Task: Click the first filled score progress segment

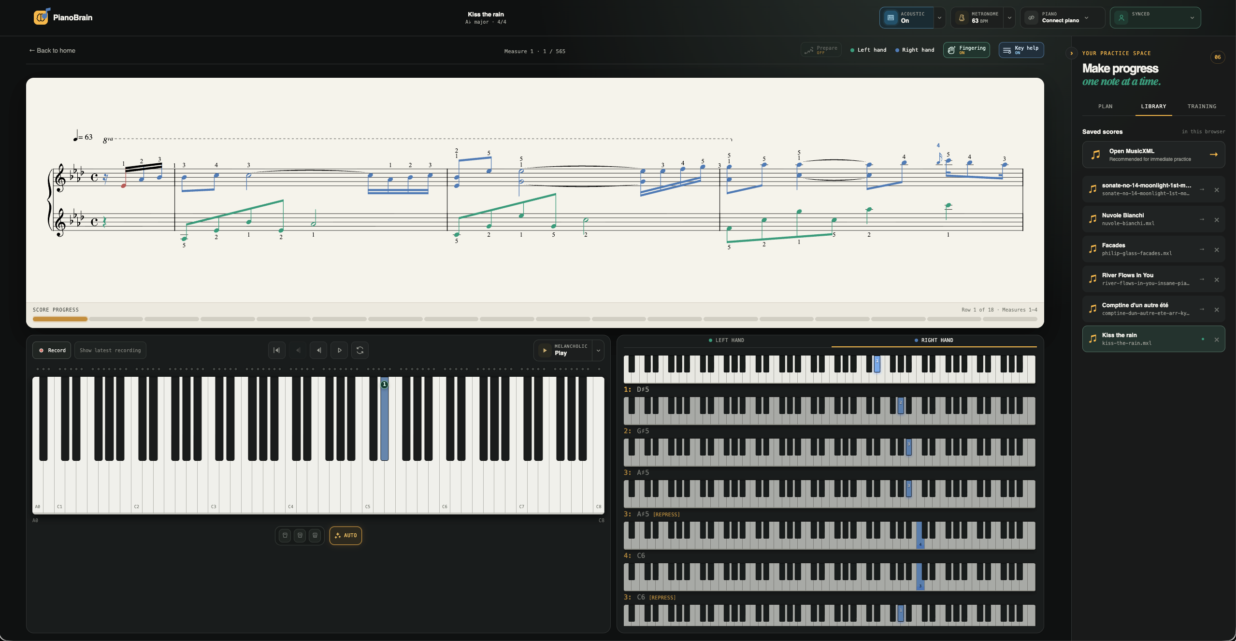Action: pyautogui.click(x=60, y=319)
